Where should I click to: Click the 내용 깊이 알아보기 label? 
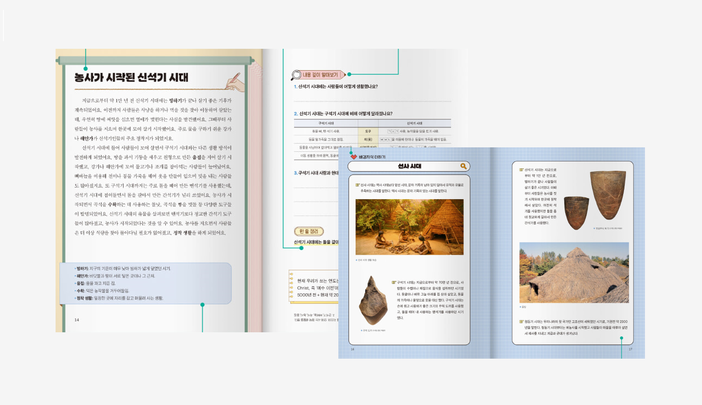pos(320,75)
